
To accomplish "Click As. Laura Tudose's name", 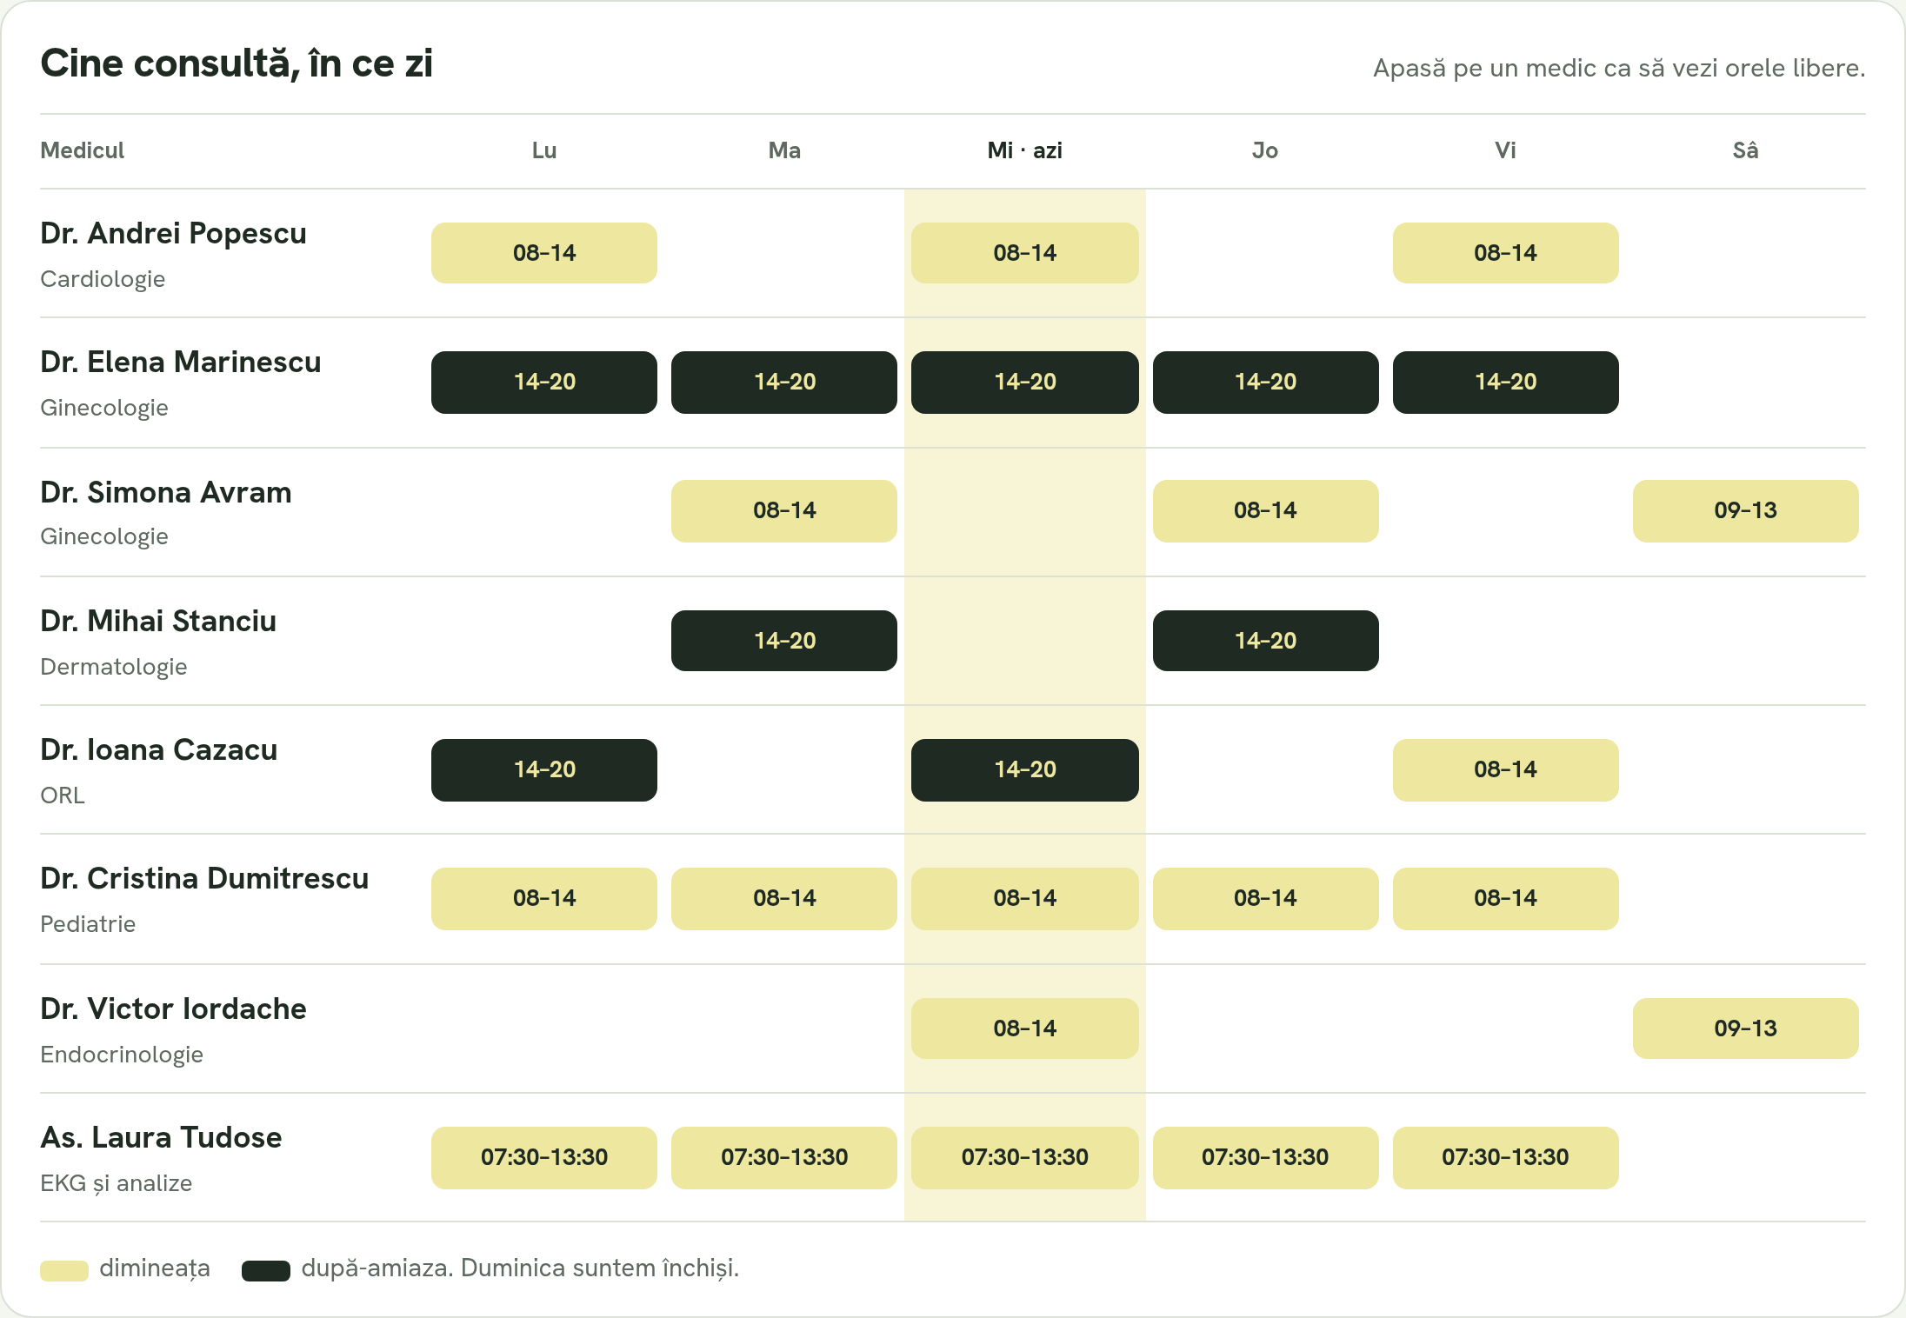I will point(161,1138).
